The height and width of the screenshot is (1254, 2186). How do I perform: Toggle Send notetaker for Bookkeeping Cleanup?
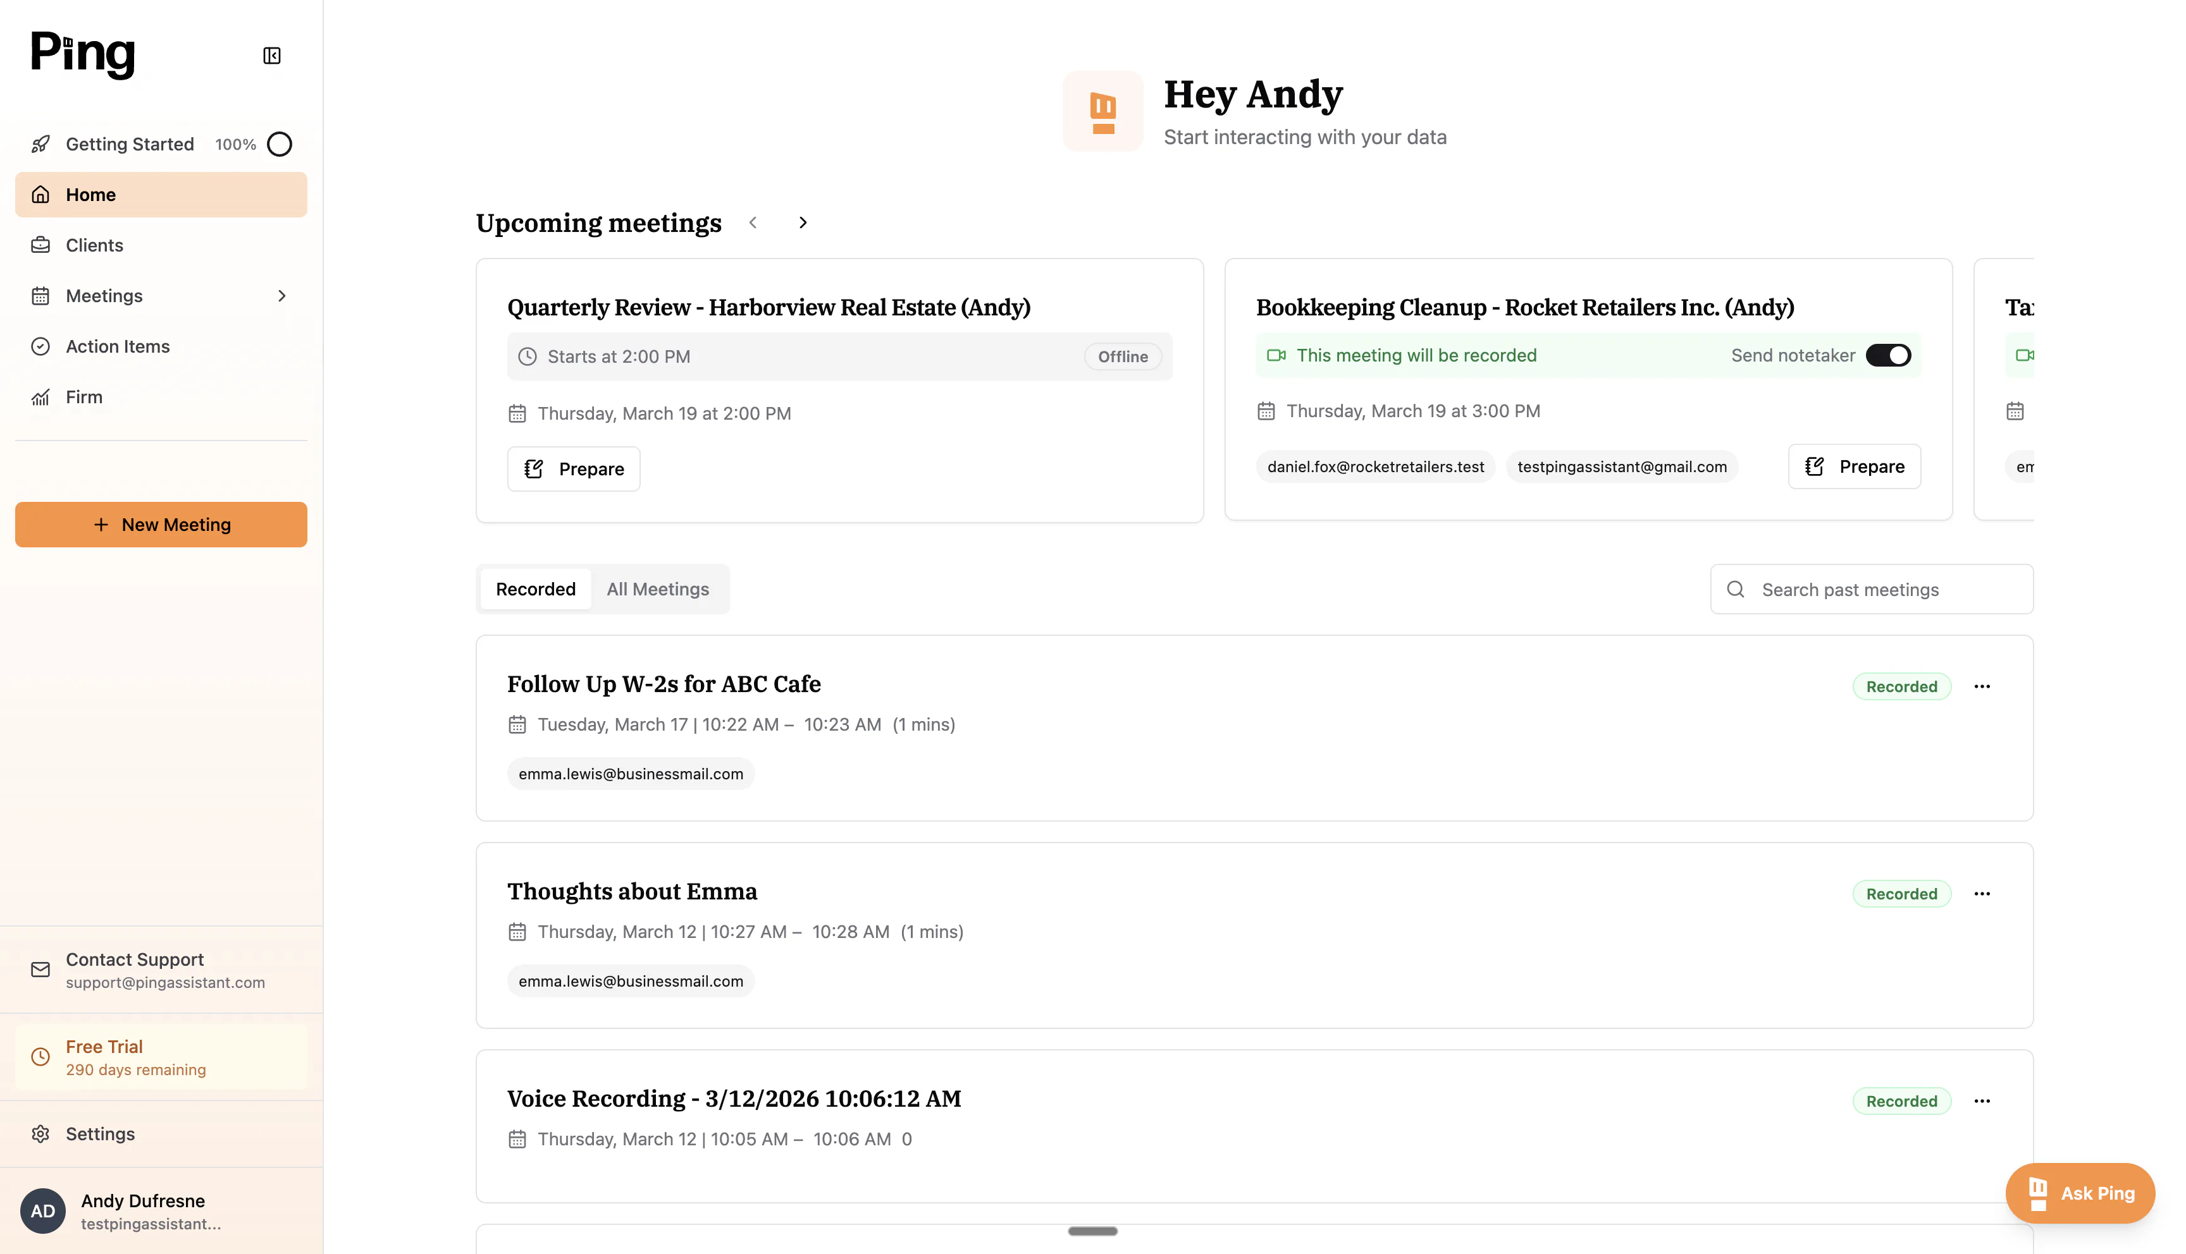coord(1888,355)
